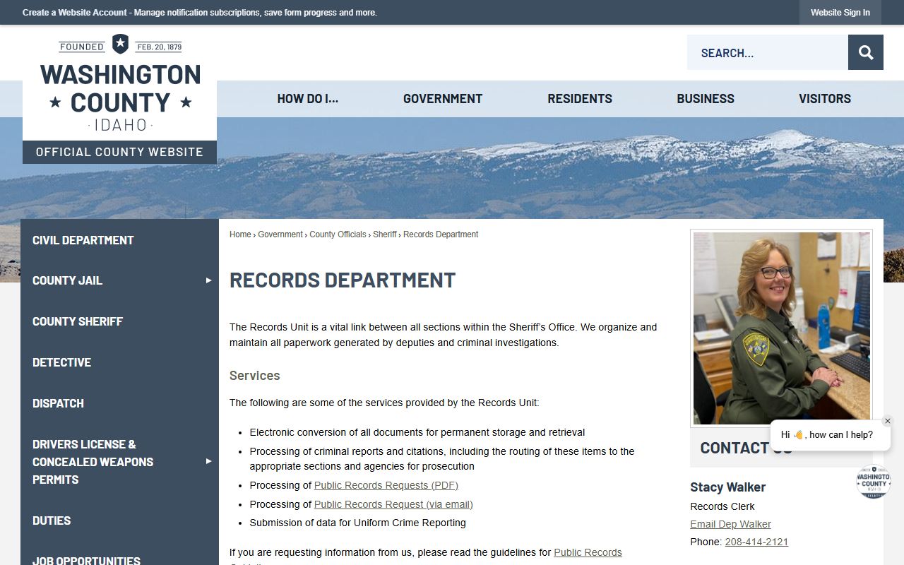Image resolution: width=904 pixels, height=565 pixels.
Task: Click Home in the breadcrumb
Action: click(240, 234)
